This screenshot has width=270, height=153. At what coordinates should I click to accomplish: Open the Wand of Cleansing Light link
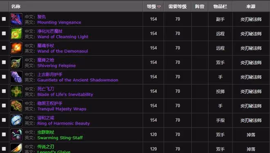pyautogui.click(x=63, y=37)
